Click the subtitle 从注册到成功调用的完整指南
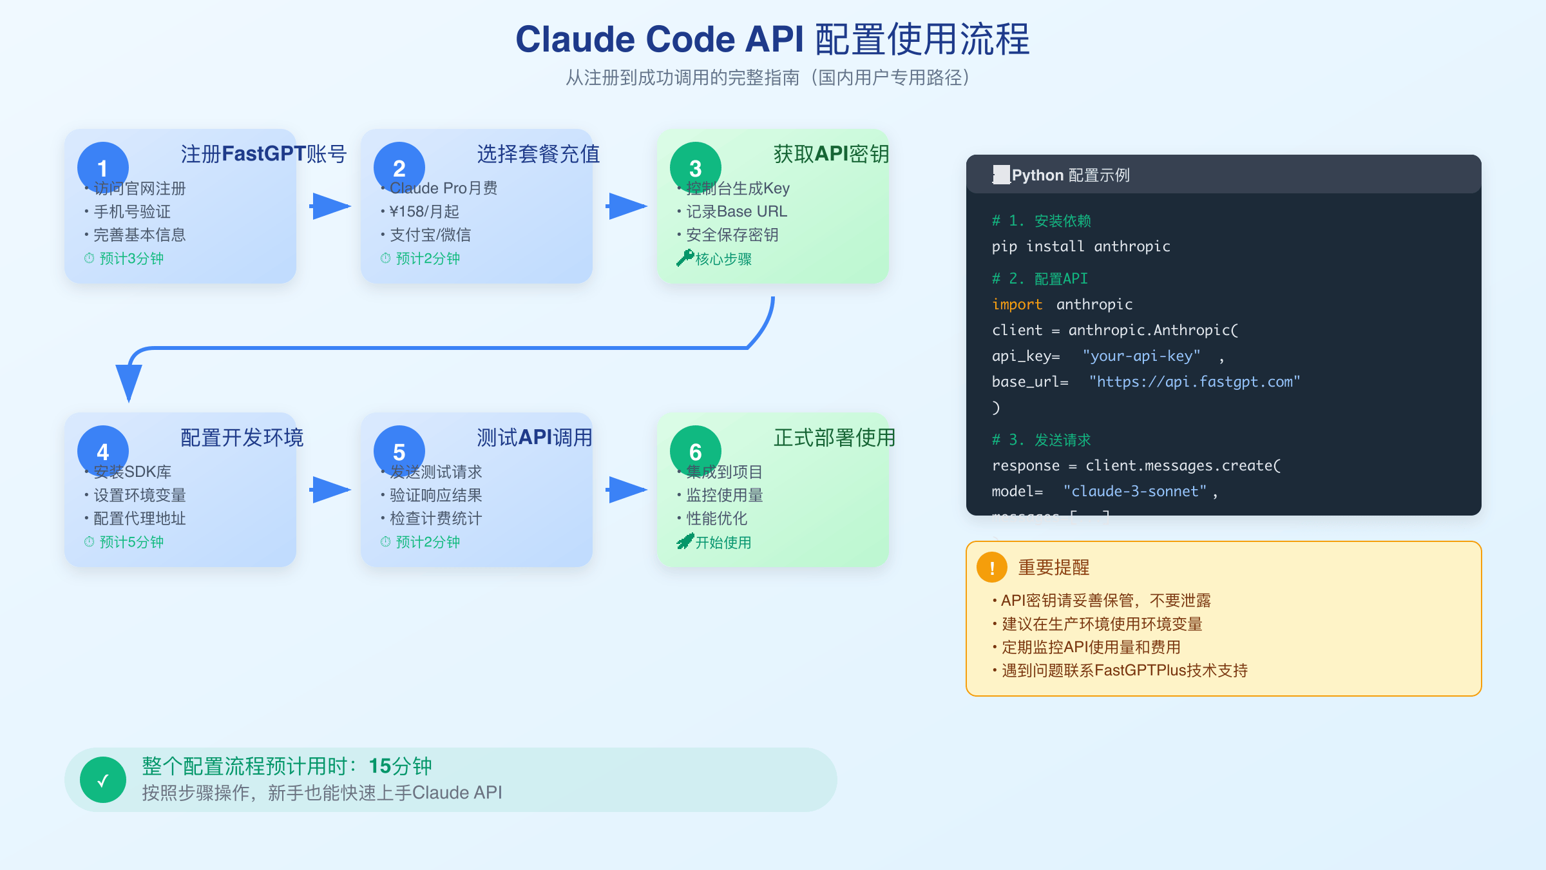 [x=767, y=78]
